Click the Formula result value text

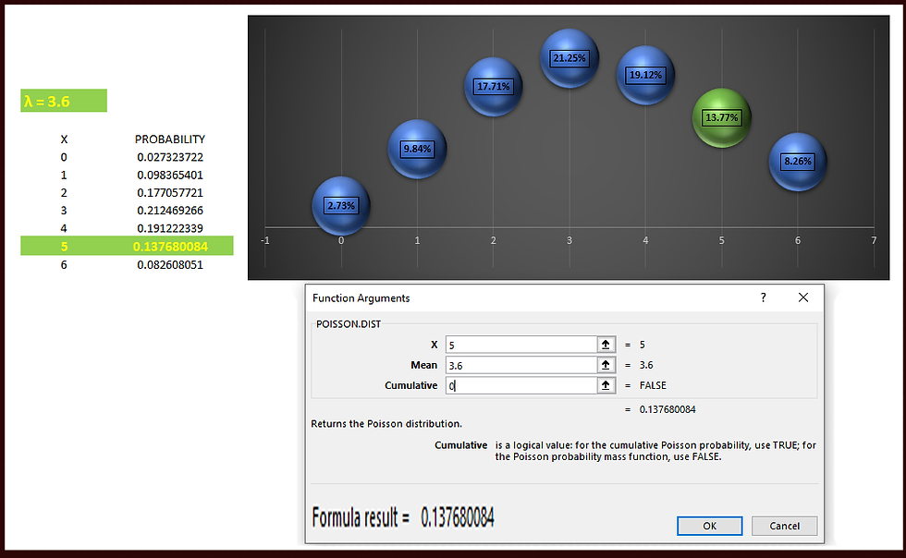(x=458, y=517)
